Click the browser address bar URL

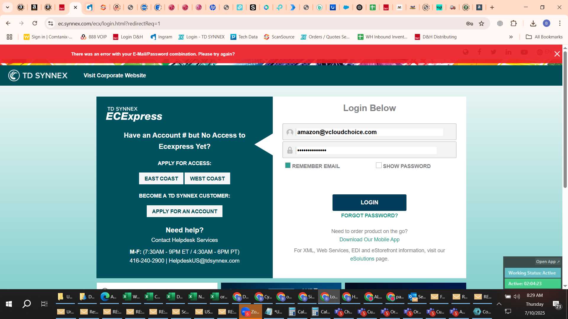pyautogui.click(x=109, y=23)
